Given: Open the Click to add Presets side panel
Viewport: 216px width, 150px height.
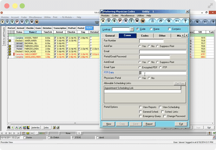Looking at the screenshot, I should 4,36.
